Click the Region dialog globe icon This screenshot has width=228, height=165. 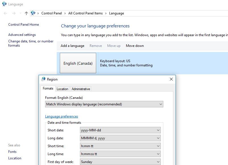click(x=43, y=79)
